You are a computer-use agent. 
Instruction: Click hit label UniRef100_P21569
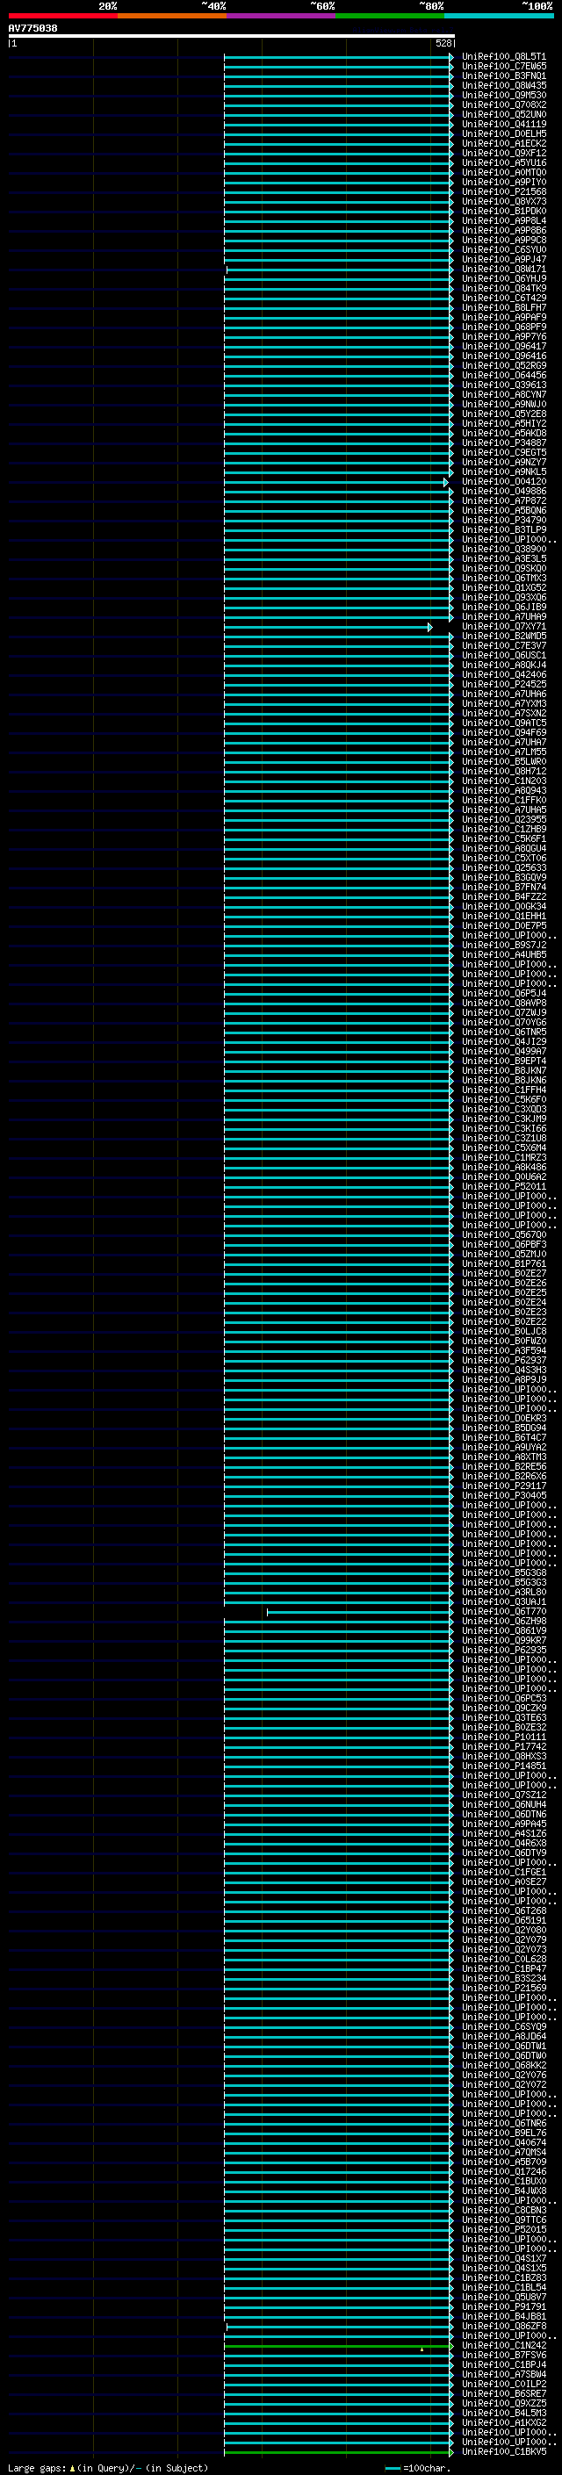coord(503,1988)
